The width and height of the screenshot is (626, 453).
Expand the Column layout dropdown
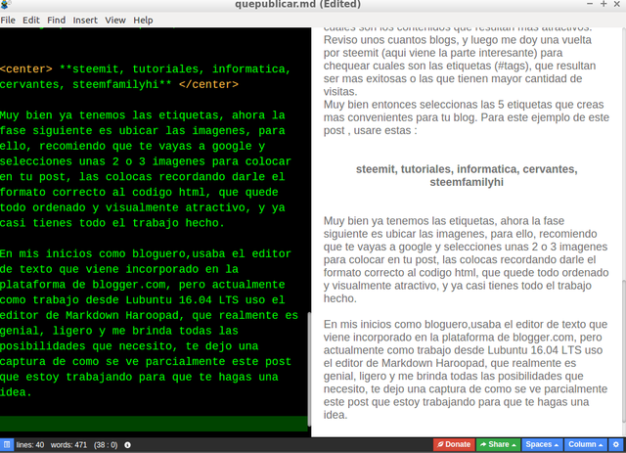click(x=585, y=444)
